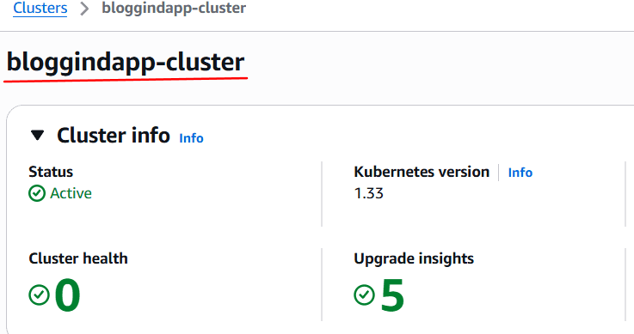Click the Kubernetes version 1.33 value
Viewport: 634px width, 334px height.
click(369, 193)
